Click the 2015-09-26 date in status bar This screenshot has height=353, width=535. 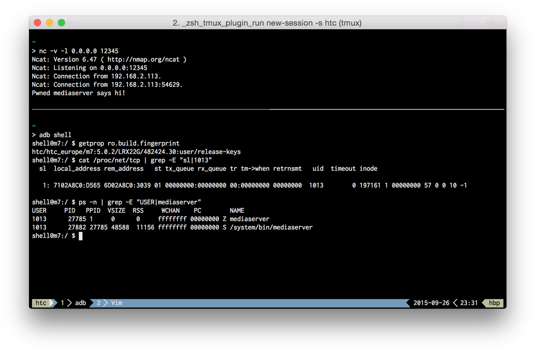click(x=431, y=303)
